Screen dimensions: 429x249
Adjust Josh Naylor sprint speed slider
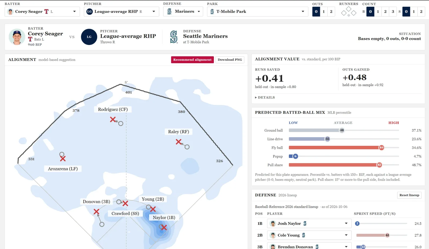coord(381,223)
